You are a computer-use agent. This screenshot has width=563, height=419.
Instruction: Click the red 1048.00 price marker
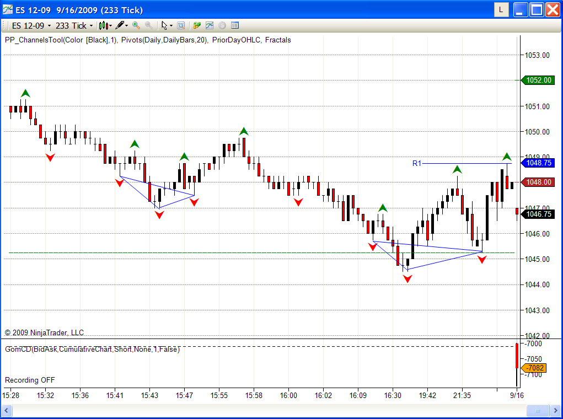coord(538,182)
